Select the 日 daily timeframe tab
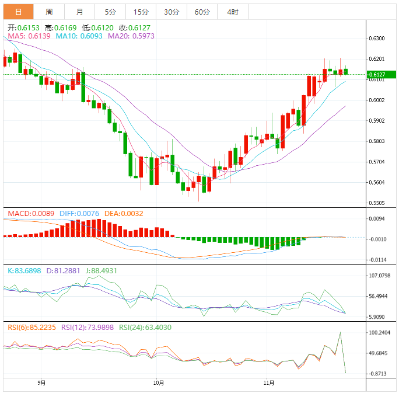 pyautogui.click(x=18, y=12)
